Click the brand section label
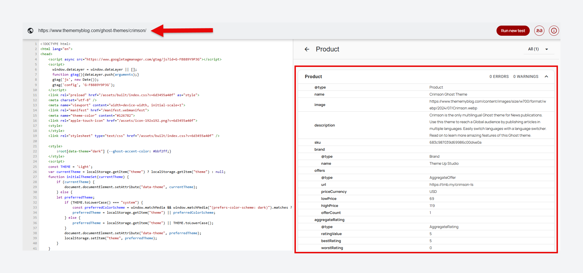The image size is (583, 273). pyautogui.click(x=320, y=150)
